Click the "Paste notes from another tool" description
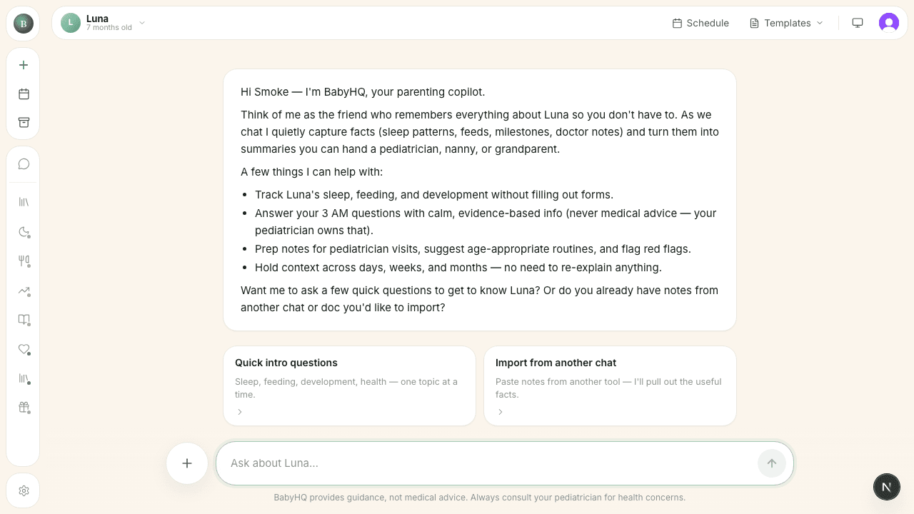The width and height of the screenshot is (914, 514). (608, 388)
